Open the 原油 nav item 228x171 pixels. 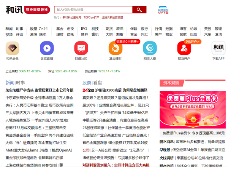coord(120,29)
